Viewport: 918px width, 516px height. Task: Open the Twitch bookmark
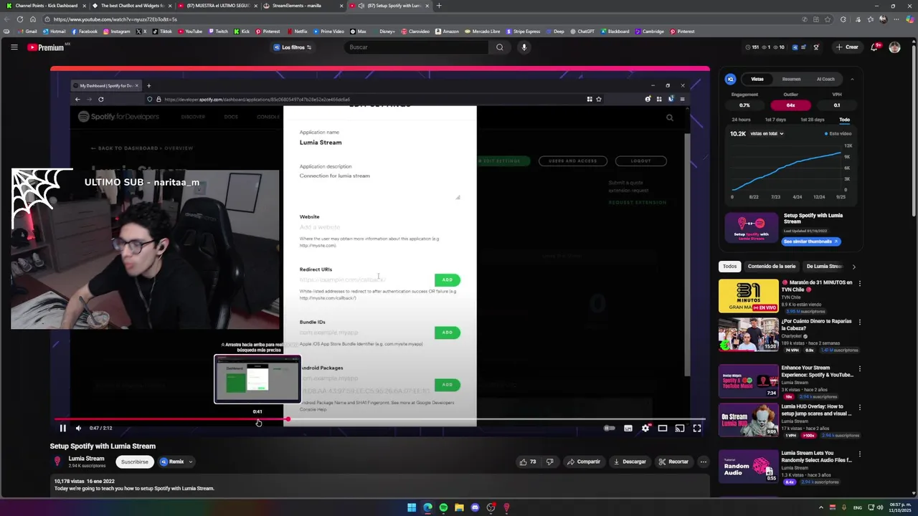point(218,32)
